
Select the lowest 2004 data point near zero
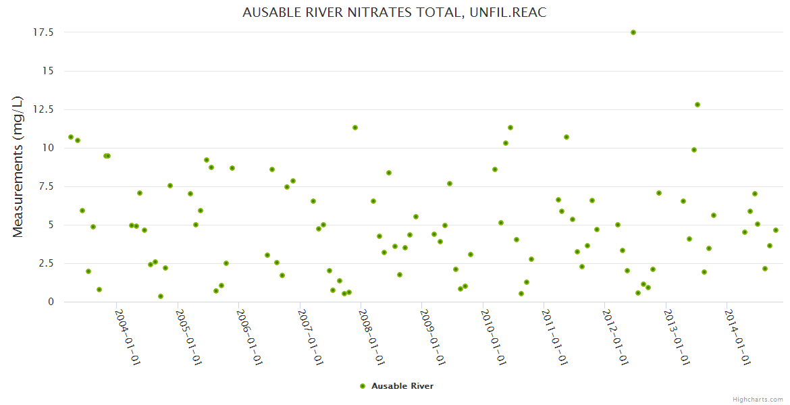pyautogui.click(x=161, y=296)
